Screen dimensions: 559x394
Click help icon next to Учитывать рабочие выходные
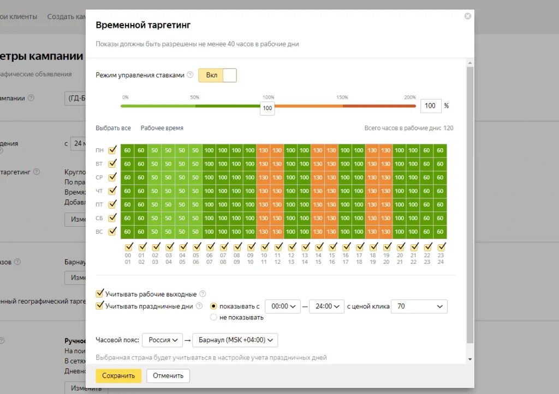tap(203, 294)
